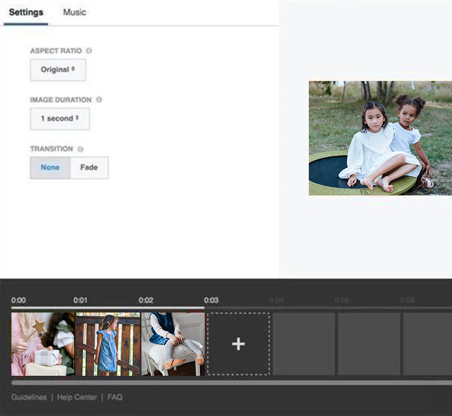452x416 pixels.
Task: Click the plus icon to add a photo
Action: click(238, 344)
